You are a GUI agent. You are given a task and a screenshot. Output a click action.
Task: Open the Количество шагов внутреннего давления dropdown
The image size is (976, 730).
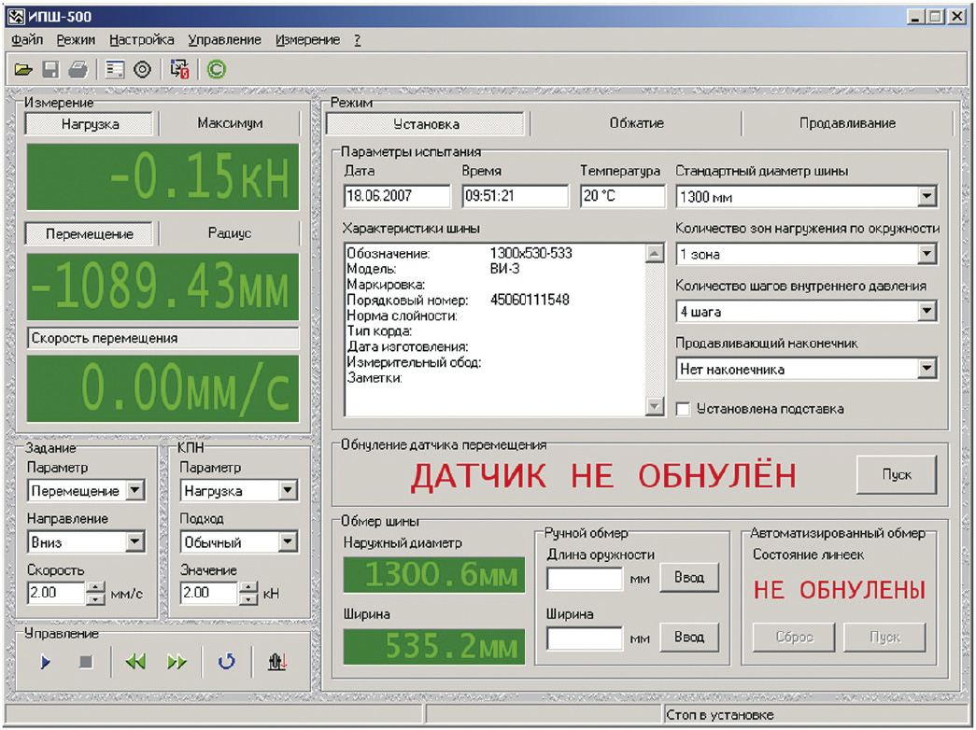point(926,311)
